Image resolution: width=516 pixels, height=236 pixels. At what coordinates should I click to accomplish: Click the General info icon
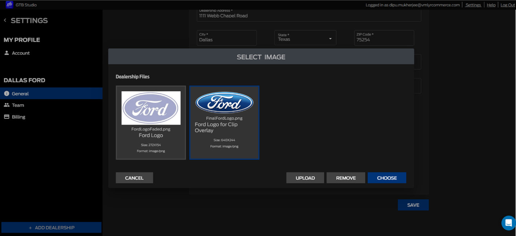click(x=6, y=93)
